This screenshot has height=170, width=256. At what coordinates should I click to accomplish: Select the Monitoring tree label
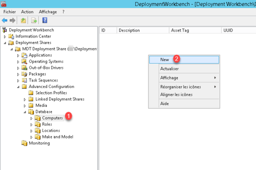pyautogui.click(x=39, y=143)
